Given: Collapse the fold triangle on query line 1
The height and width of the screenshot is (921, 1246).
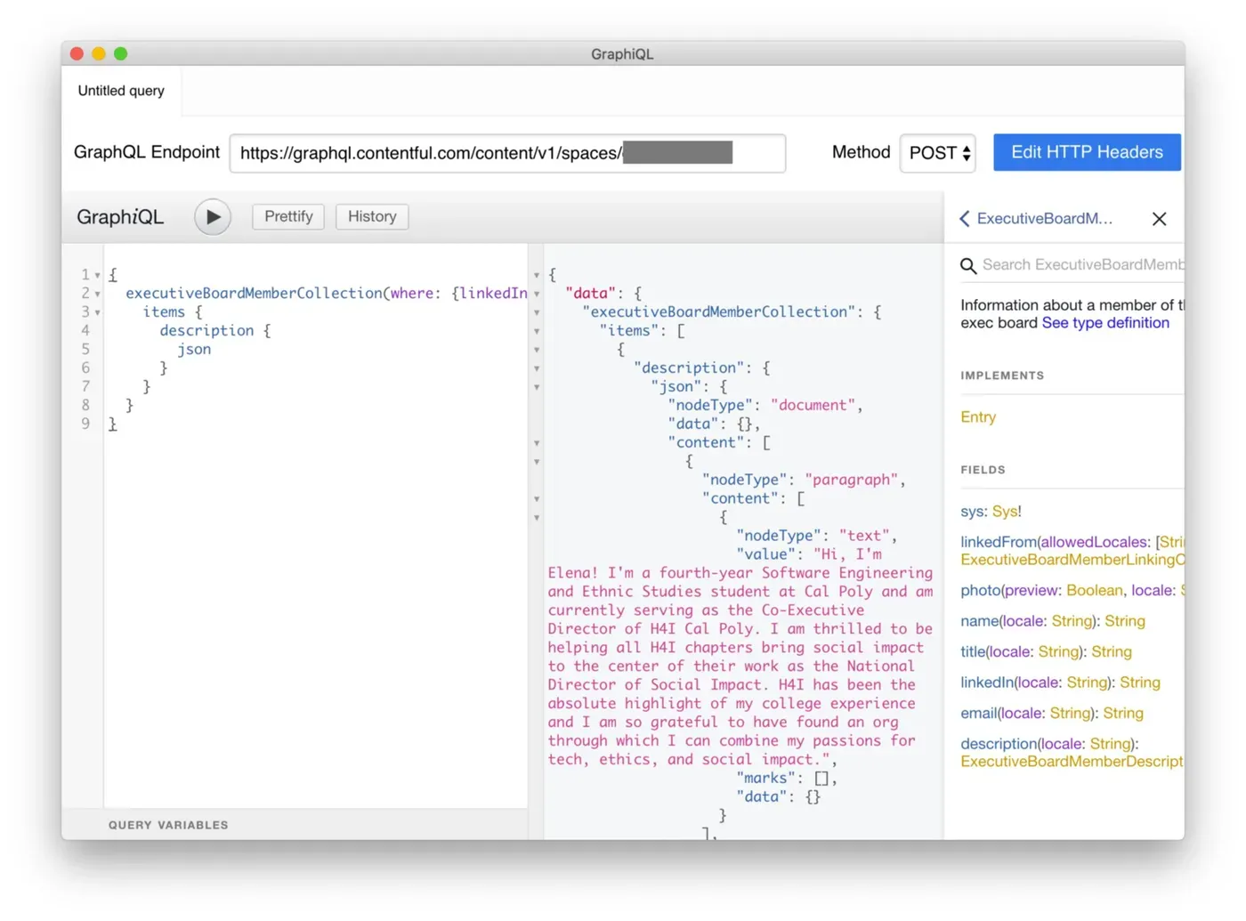Looking at the screenshot, I should click(97, 274).
